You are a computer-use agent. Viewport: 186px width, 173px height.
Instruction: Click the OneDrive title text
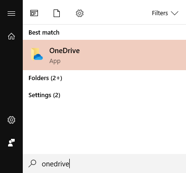coord(65,51)
